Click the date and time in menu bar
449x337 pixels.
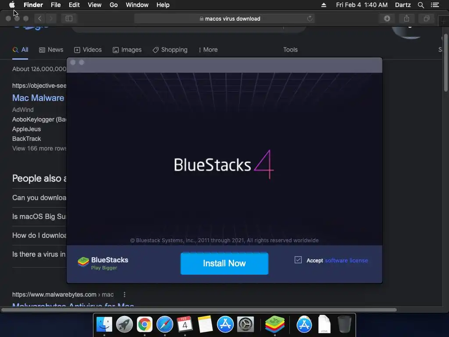click(362, 5)
